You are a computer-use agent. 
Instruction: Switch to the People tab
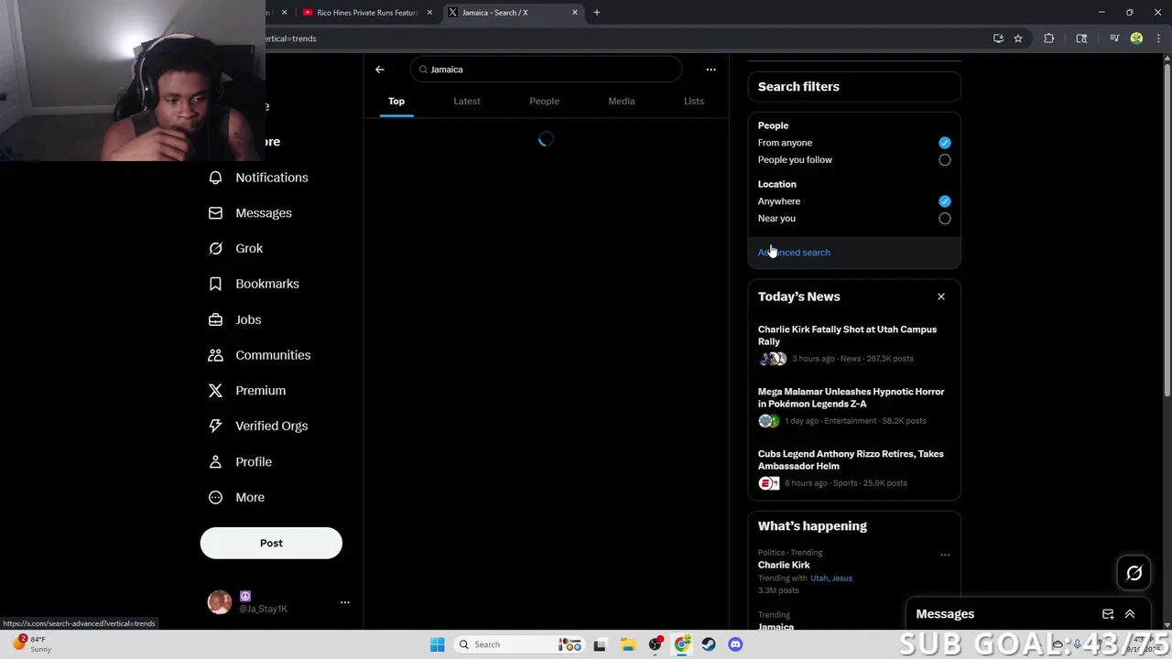(544, 101)
